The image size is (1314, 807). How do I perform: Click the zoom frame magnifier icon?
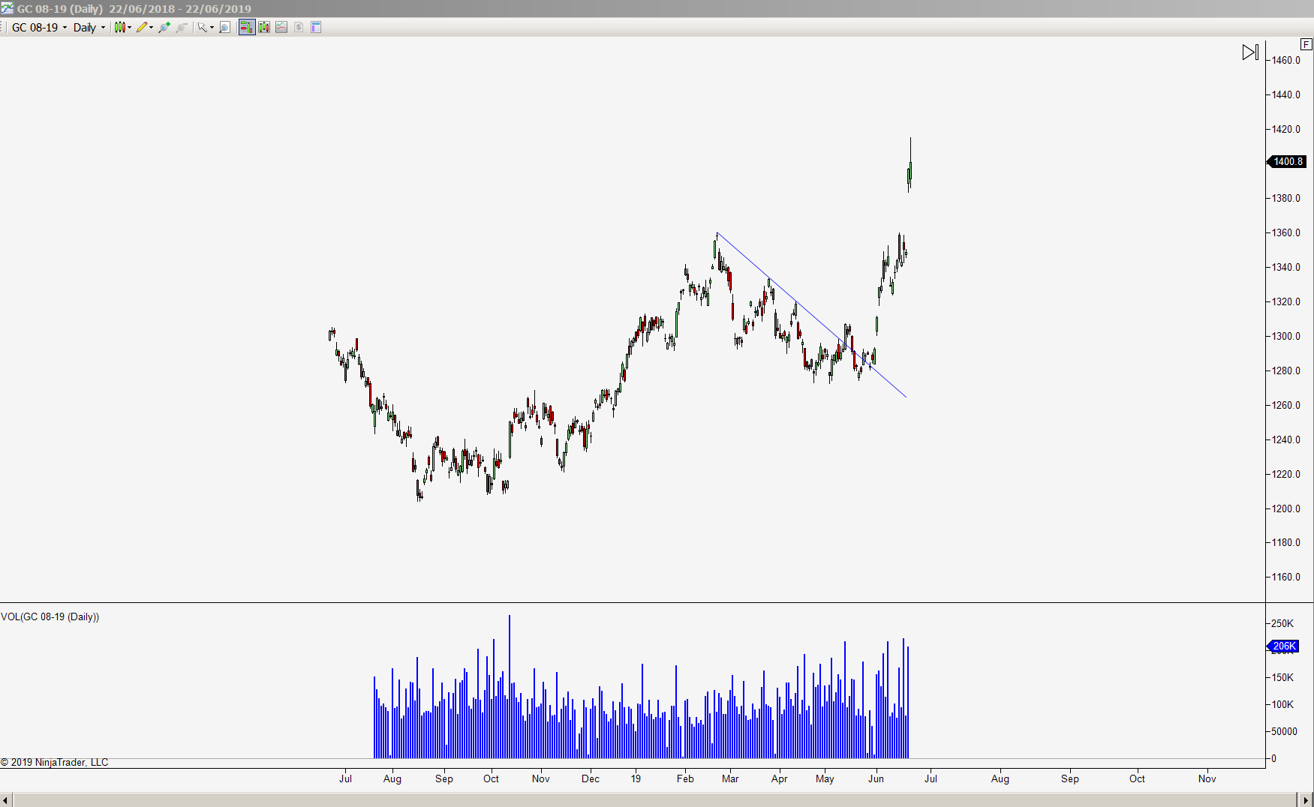pyautogui.click(x=224, y=28)
